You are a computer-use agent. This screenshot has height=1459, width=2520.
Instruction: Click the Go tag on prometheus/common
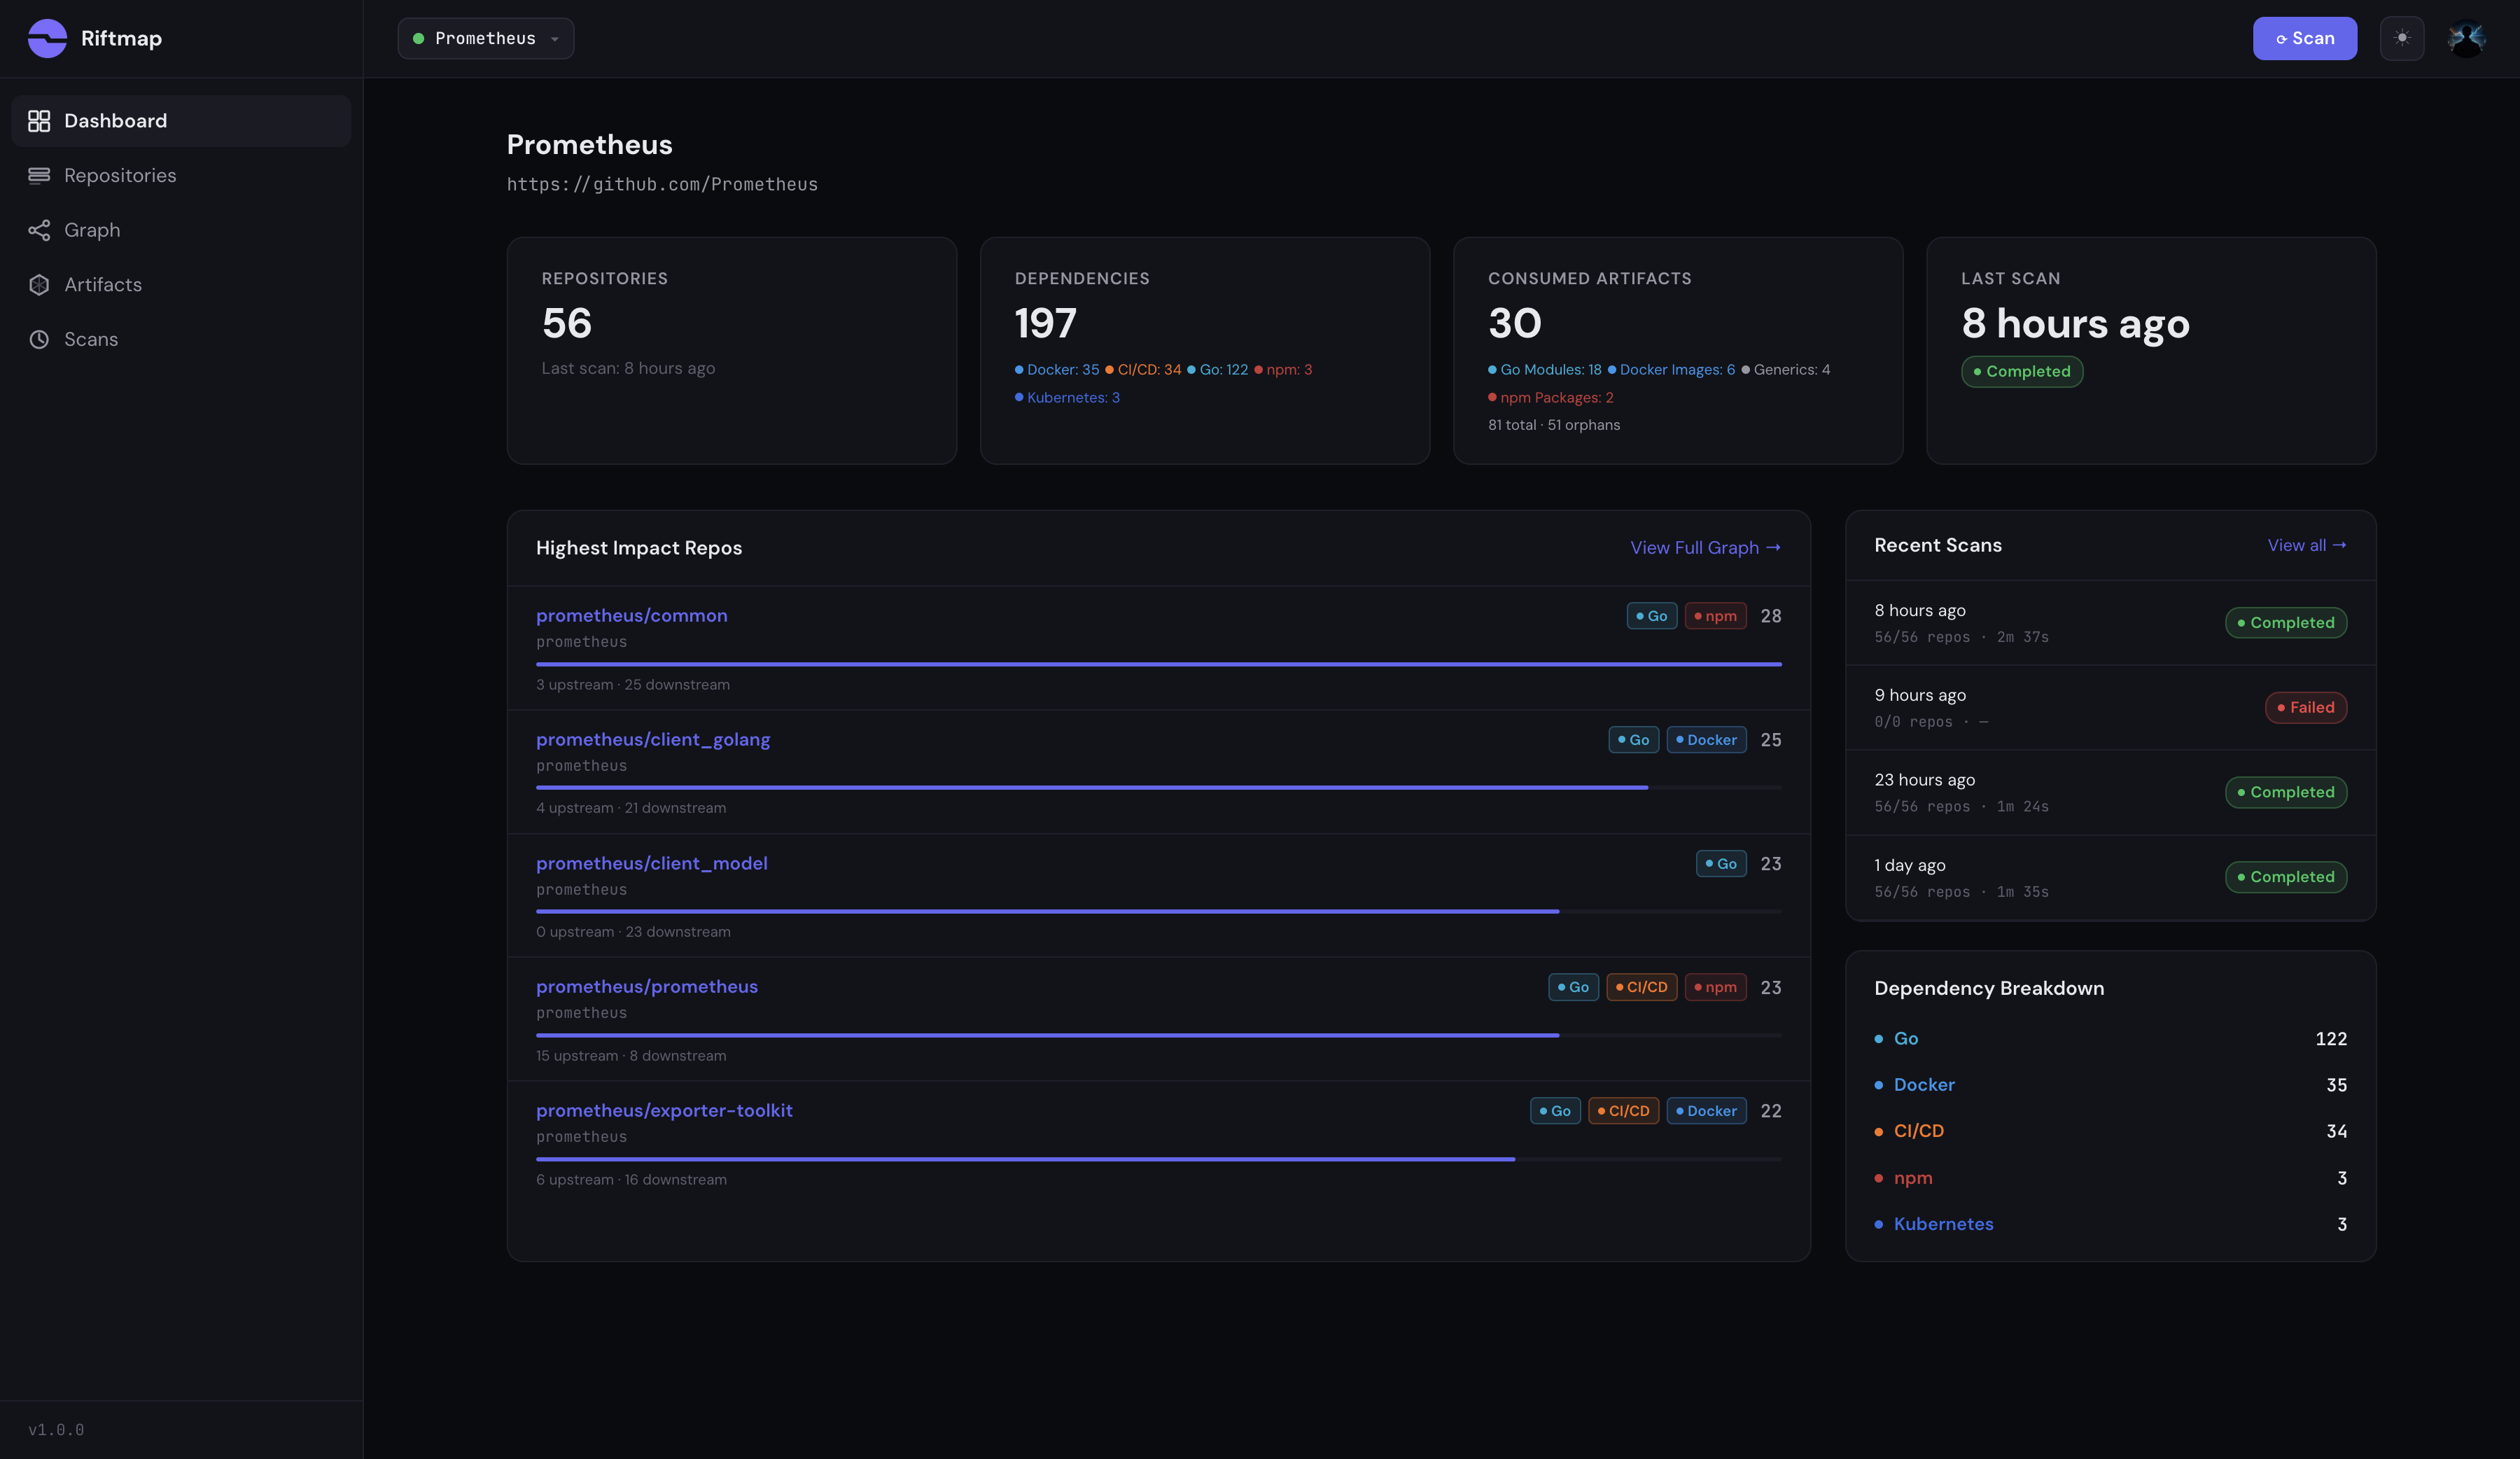coord(1652,616)
